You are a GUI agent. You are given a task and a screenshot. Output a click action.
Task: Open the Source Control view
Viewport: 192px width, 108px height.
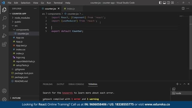[x=4, y=27]
